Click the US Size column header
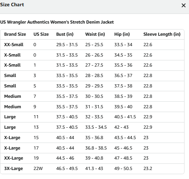This screenshot has height=179, width=189. click(x=41, y=34)
